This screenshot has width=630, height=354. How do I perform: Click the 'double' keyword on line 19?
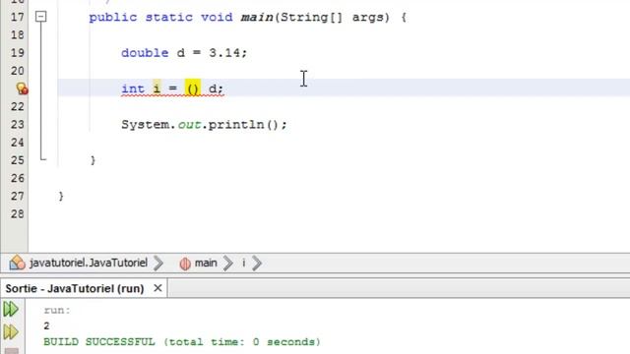click(x=145, y=52)
